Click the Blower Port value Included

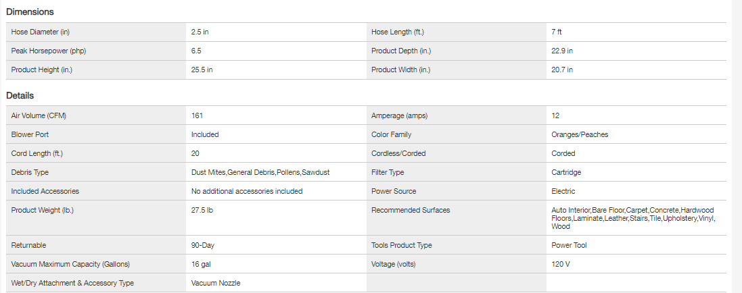[x=205, y=134]
